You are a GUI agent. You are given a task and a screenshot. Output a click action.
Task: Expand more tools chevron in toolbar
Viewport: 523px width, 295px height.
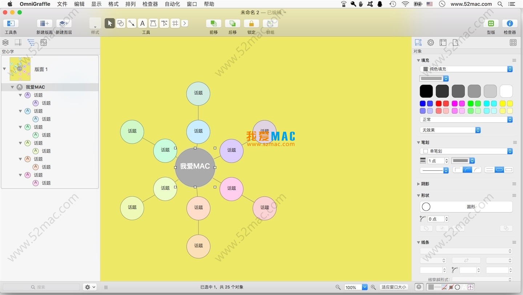tap(185, 23)
